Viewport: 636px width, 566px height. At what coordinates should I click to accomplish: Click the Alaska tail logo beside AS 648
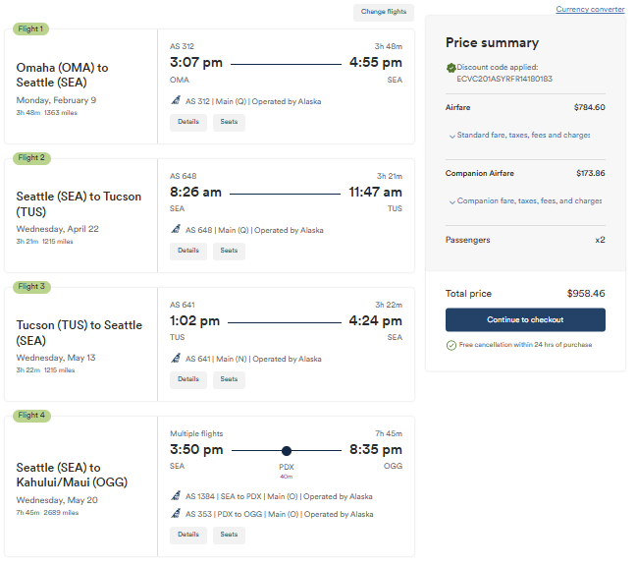point(177,230)
